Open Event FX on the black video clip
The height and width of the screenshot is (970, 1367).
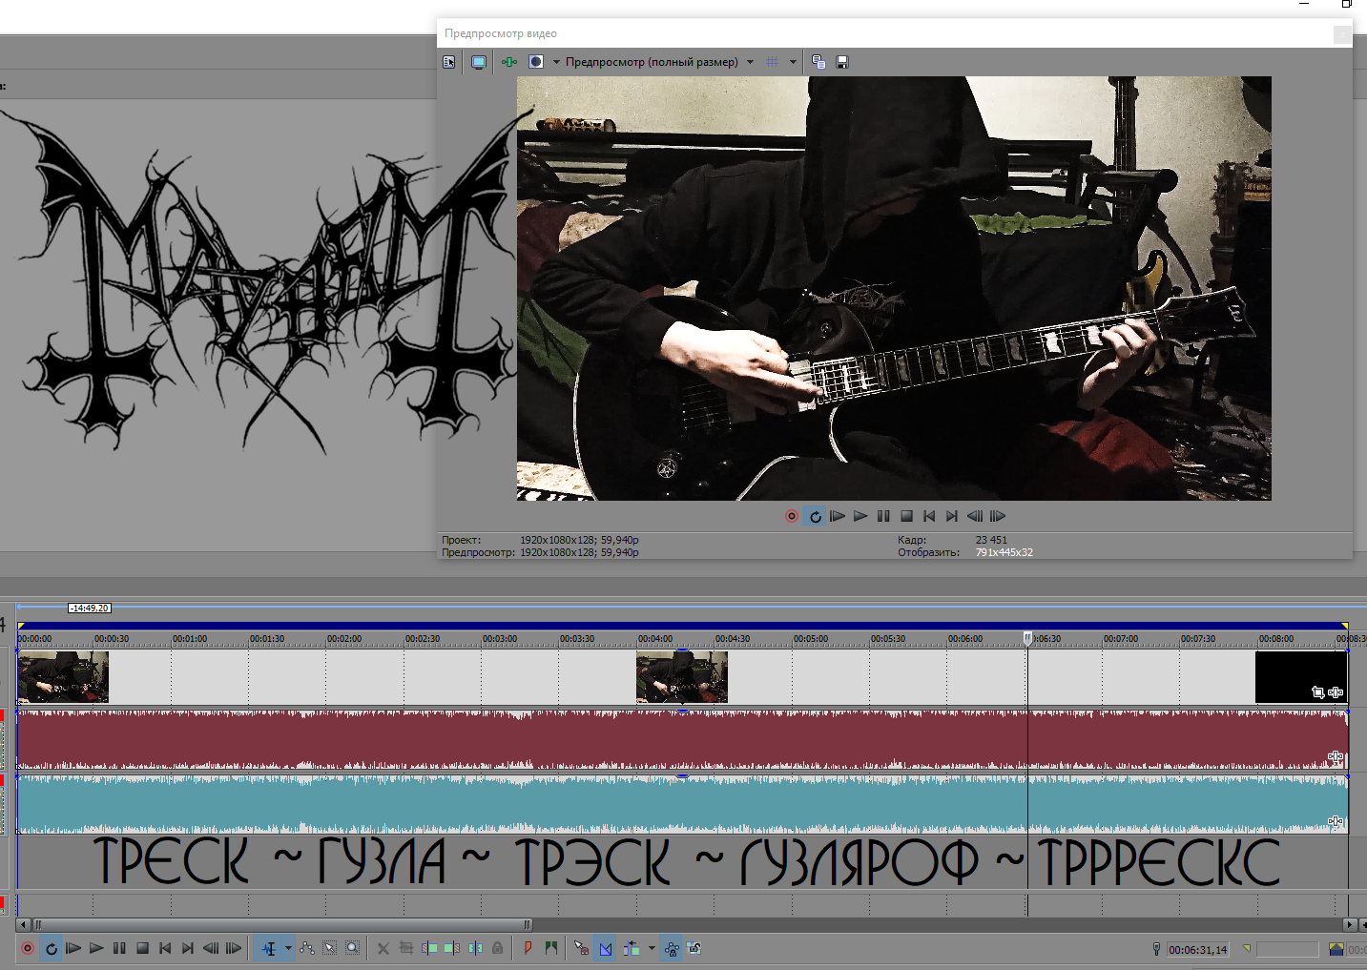pyautogui.click(x=1336, y=692)
